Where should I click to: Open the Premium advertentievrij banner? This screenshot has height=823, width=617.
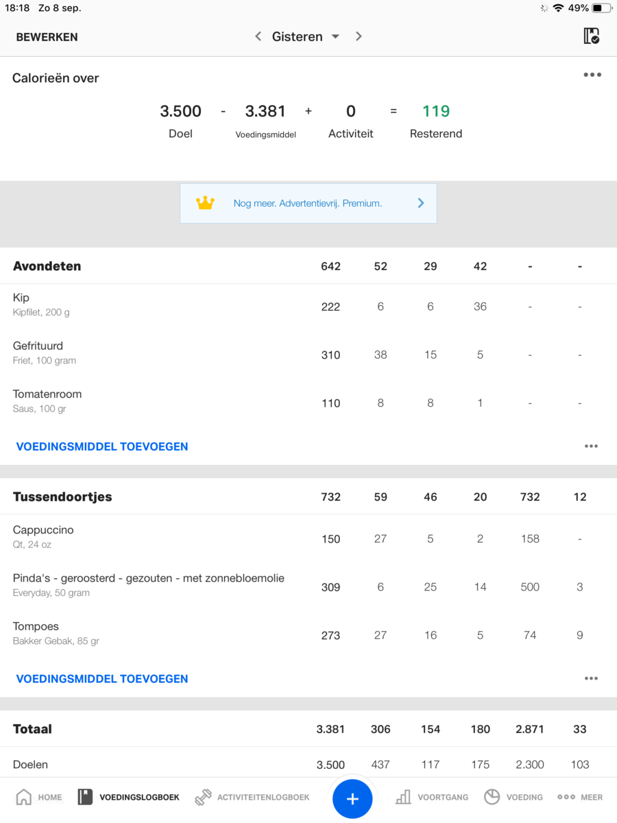[x=308, y=203]
